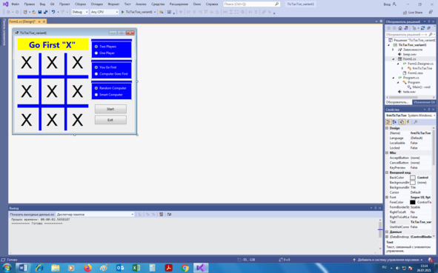The width and height of the screenshot is (438, 273).
Task: Open the Сборка menu
Action: [81, 4]
